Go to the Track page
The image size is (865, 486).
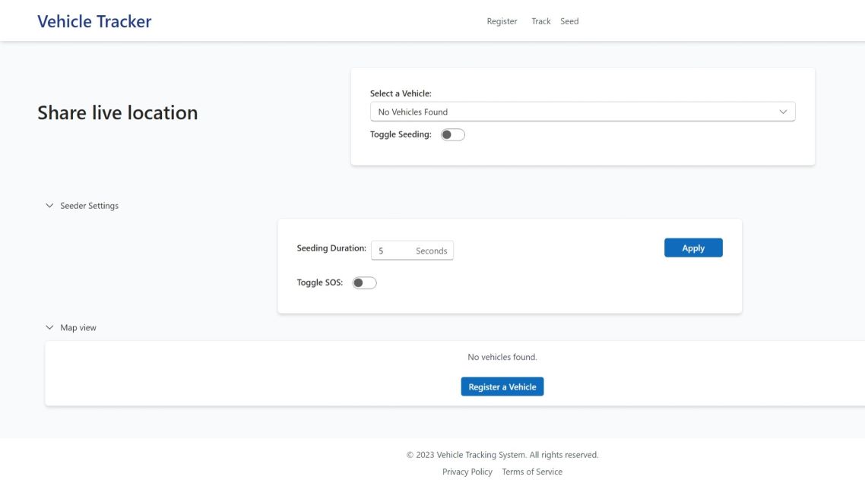pyautogui.click(x=540, y=21)
